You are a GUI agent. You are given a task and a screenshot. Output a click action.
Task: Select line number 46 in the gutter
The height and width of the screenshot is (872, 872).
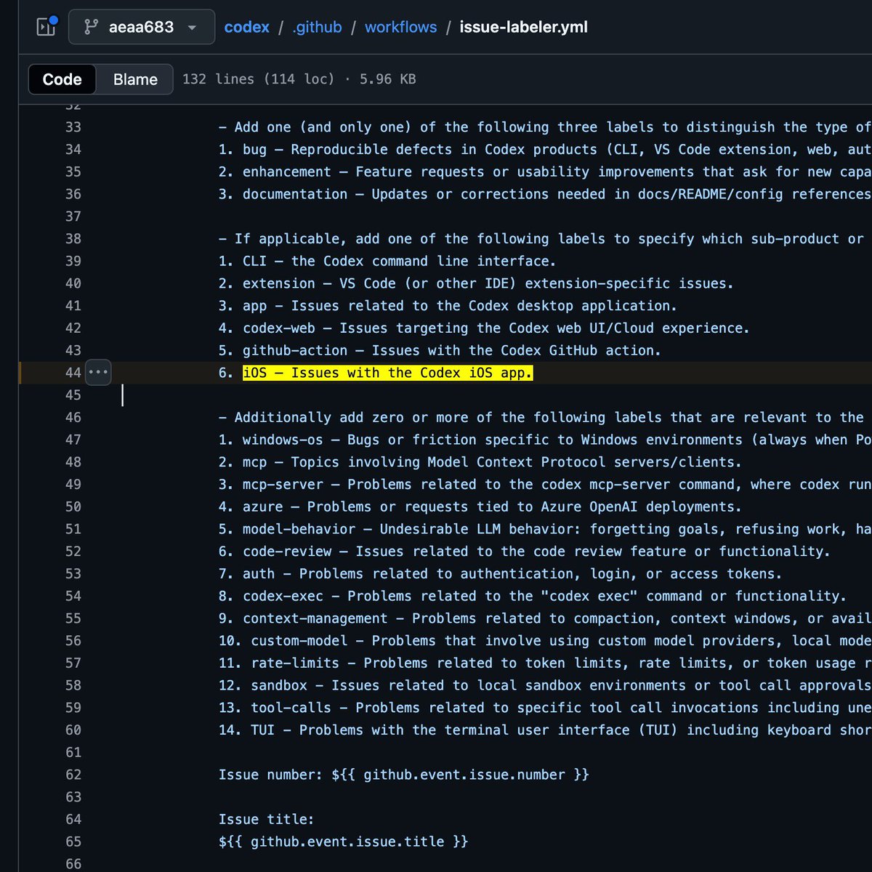73,418
